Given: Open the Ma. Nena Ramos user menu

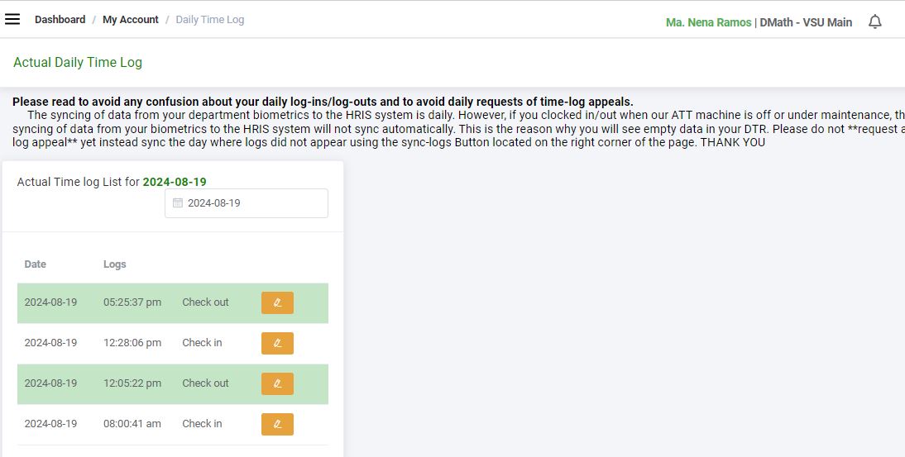Looking at the screenshot, I should tap(708, 22).
